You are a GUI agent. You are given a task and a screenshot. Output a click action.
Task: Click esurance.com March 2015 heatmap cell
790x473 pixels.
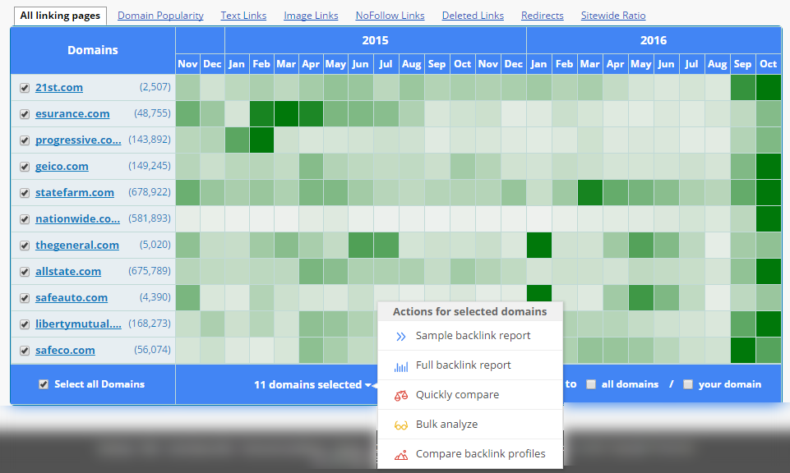[286, 113]
